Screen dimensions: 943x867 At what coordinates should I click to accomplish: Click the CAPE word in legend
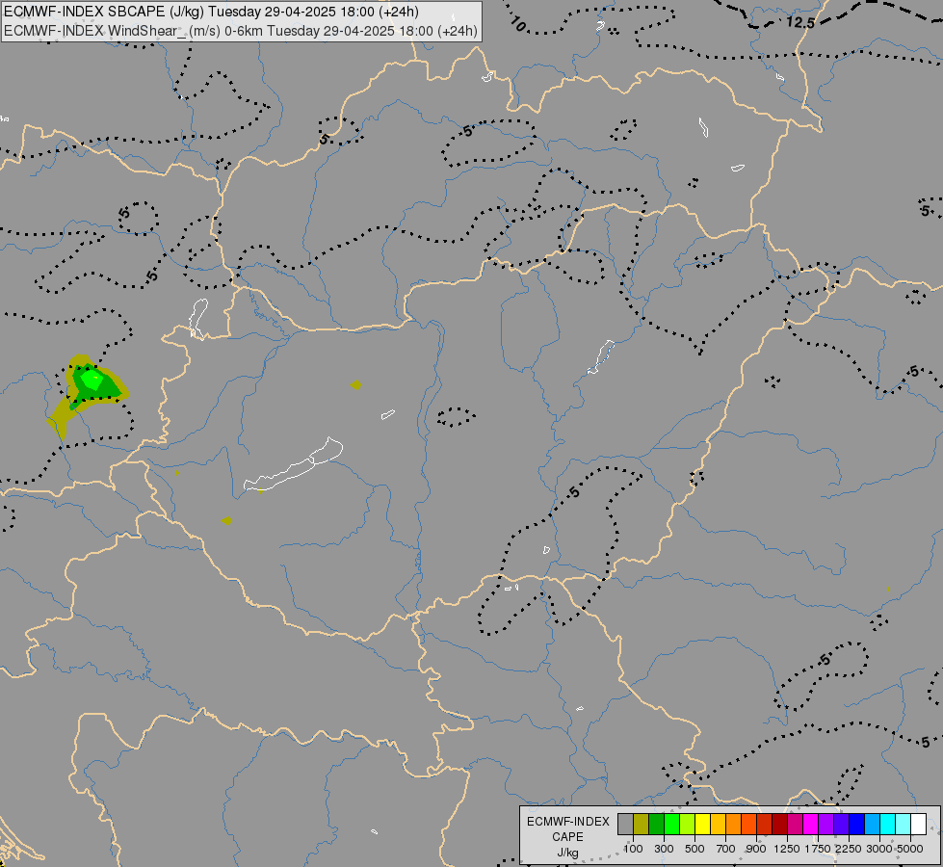tap(567, 837)
